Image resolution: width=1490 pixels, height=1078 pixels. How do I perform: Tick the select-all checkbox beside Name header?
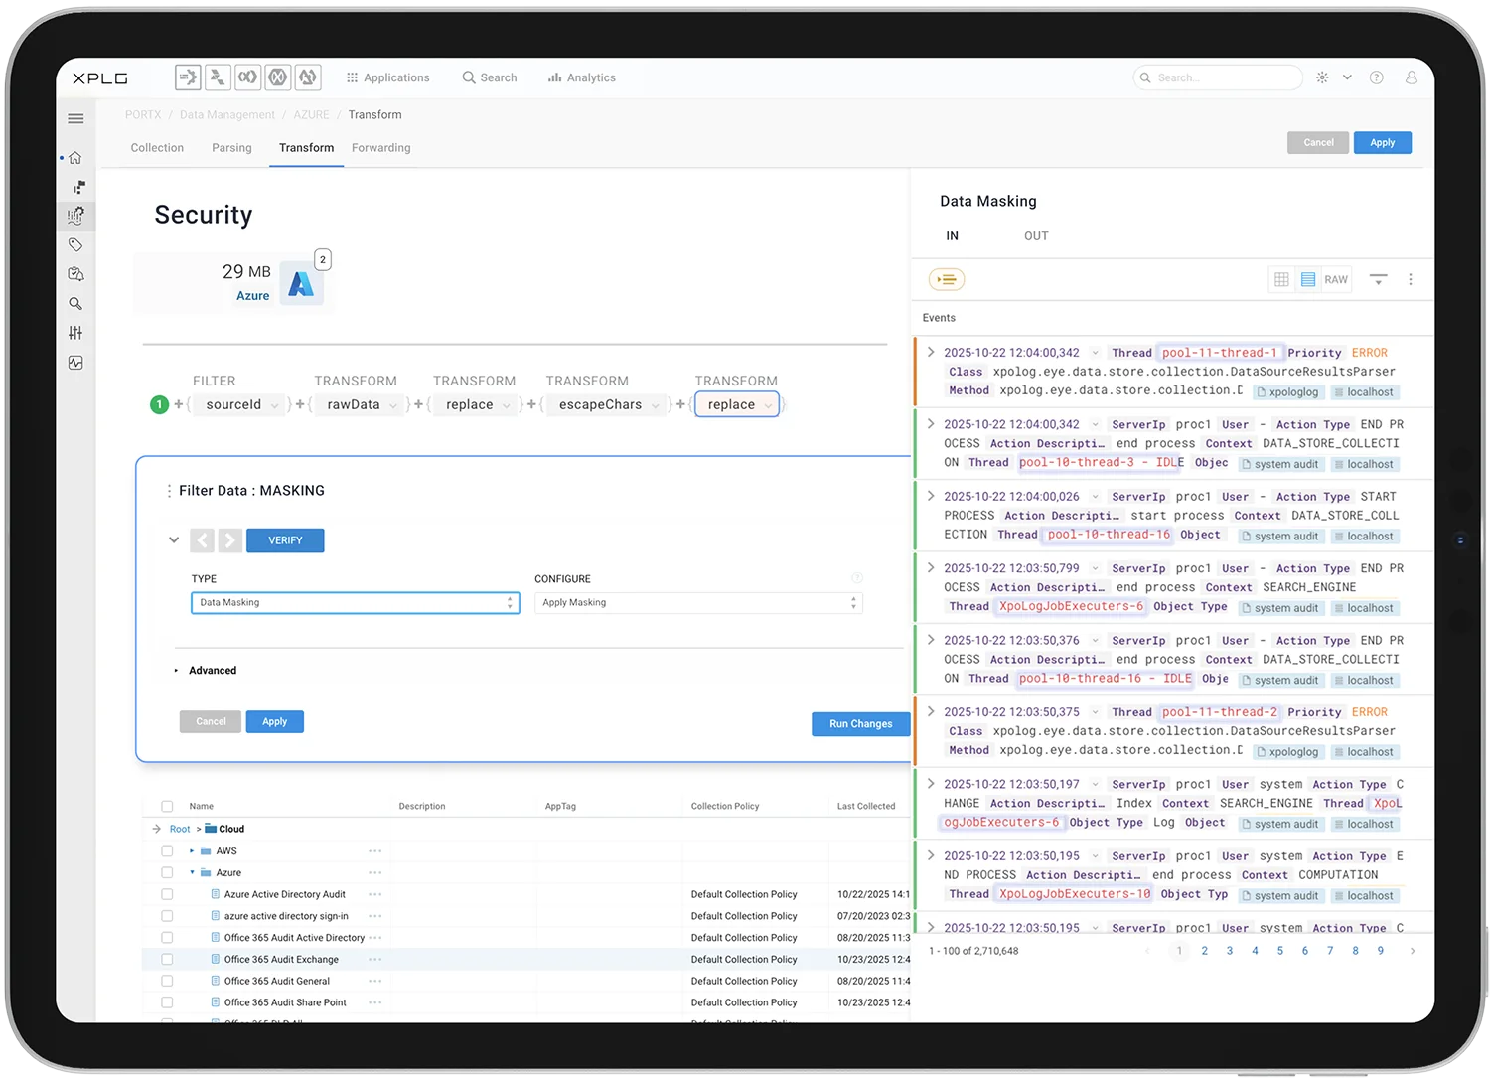point(167,807)
